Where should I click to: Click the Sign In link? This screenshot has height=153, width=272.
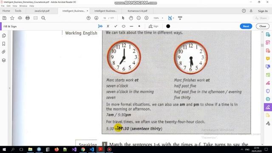pyautogui.click(x=263, y=11)
